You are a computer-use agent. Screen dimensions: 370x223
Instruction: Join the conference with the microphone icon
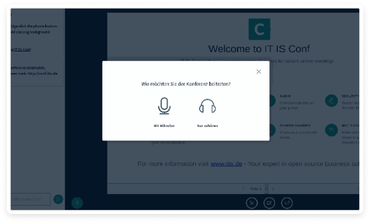pyautogui.click(x=164, y=106)
